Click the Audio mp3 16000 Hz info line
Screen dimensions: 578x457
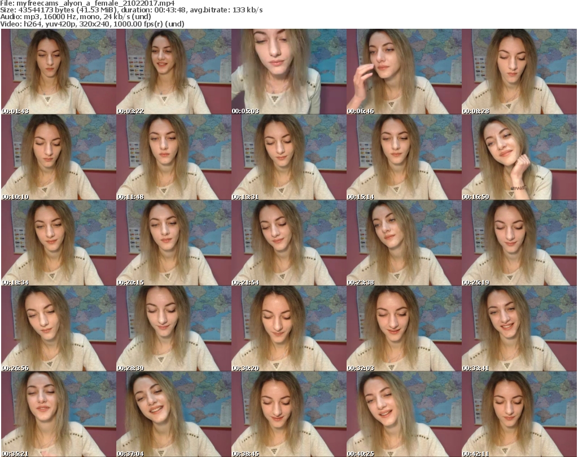(76, 17)
